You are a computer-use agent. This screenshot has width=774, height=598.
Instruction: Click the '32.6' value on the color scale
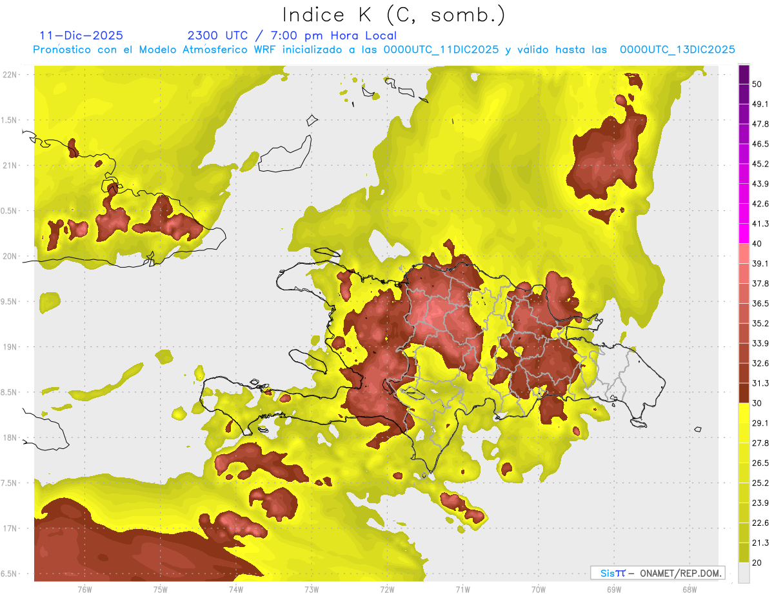(x=760, y=363)
